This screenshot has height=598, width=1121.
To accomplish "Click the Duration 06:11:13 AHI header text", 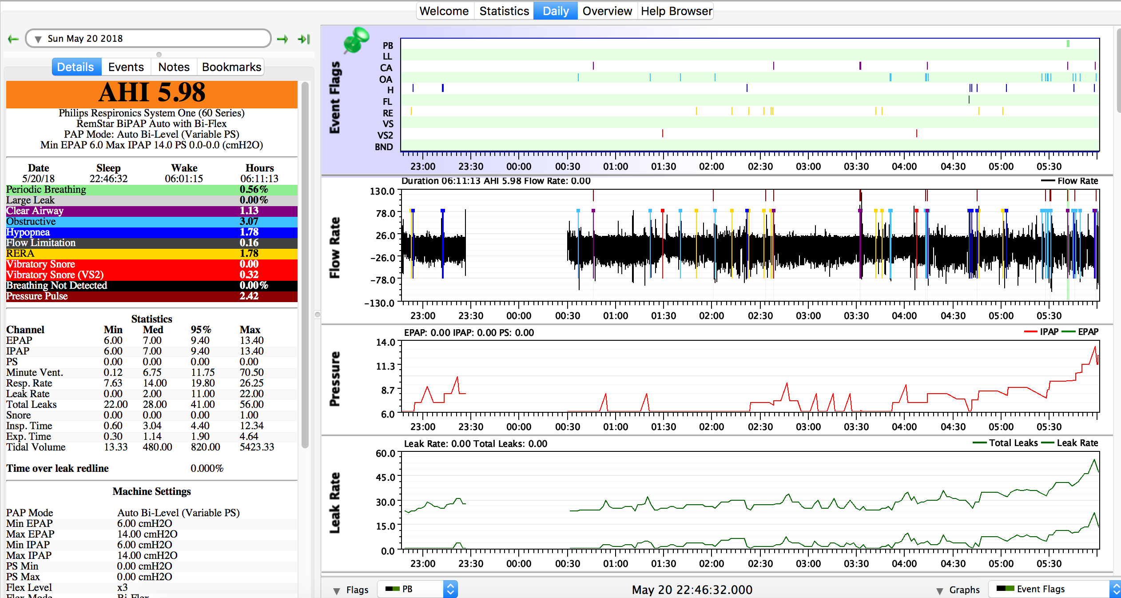I will (x=496, y=181).
